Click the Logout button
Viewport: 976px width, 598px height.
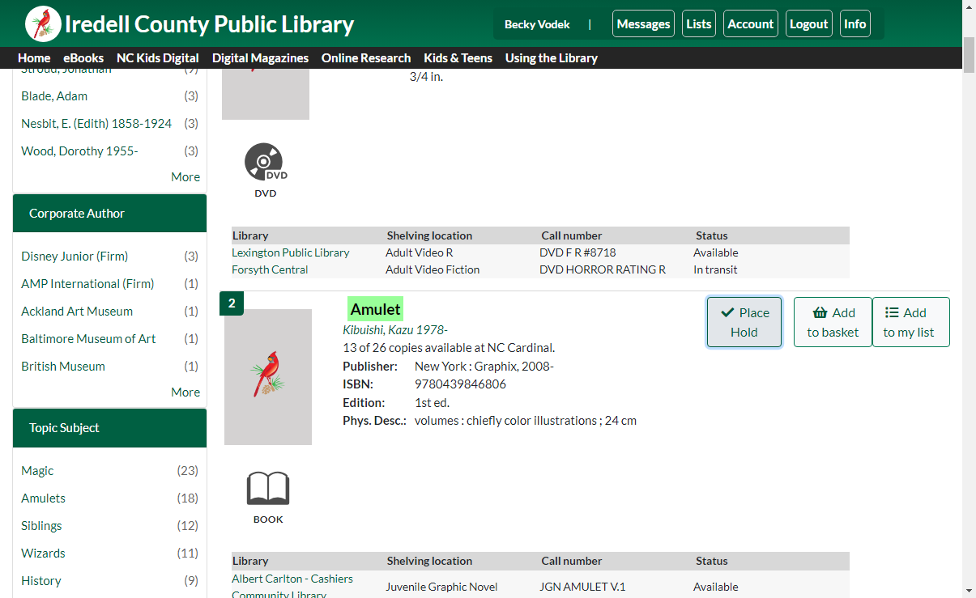pos(808,23)
